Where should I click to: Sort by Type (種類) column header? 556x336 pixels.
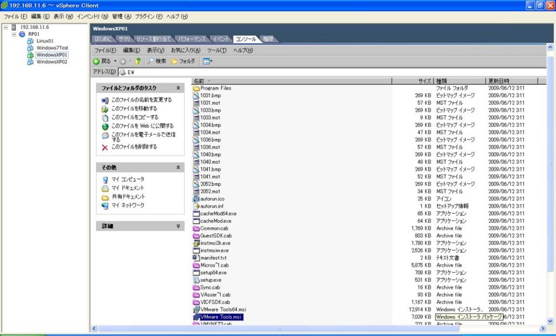[459, 81]
